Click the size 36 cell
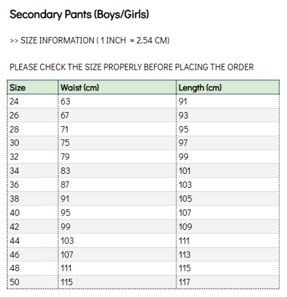The width and height of the screenshot is (287, 297). pos(14,185)
